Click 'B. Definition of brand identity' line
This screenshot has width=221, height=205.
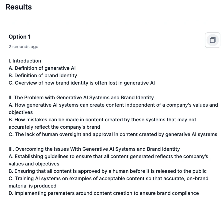43,75
